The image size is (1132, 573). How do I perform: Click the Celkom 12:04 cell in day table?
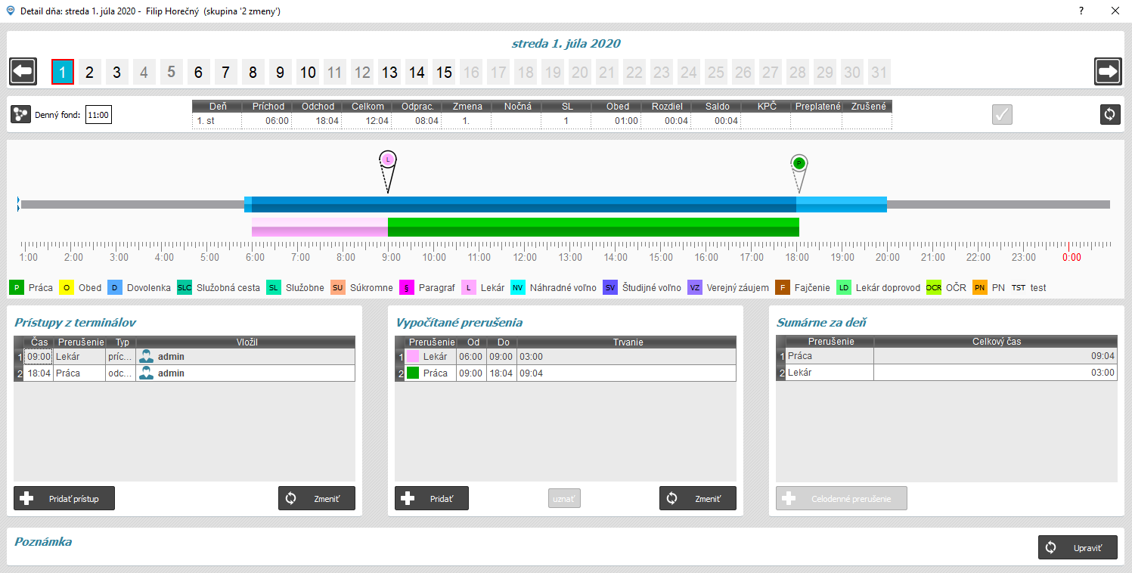(367, 121)
